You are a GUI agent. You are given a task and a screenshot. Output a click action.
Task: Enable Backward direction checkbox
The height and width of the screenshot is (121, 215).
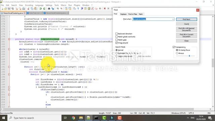pos(117,34)
